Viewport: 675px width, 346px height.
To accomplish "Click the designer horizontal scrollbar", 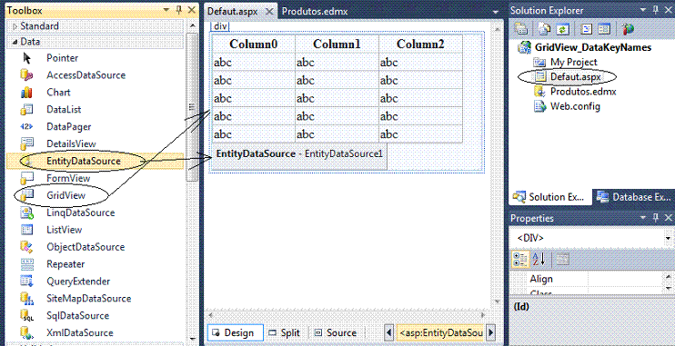I will click(347, 315).
